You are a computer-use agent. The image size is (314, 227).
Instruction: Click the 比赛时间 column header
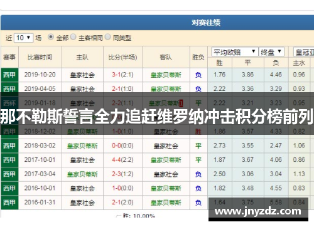(x=40, y=57)
